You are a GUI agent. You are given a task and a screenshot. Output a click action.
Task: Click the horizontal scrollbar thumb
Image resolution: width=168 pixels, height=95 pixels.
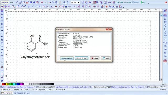click(x=17, y=82)
